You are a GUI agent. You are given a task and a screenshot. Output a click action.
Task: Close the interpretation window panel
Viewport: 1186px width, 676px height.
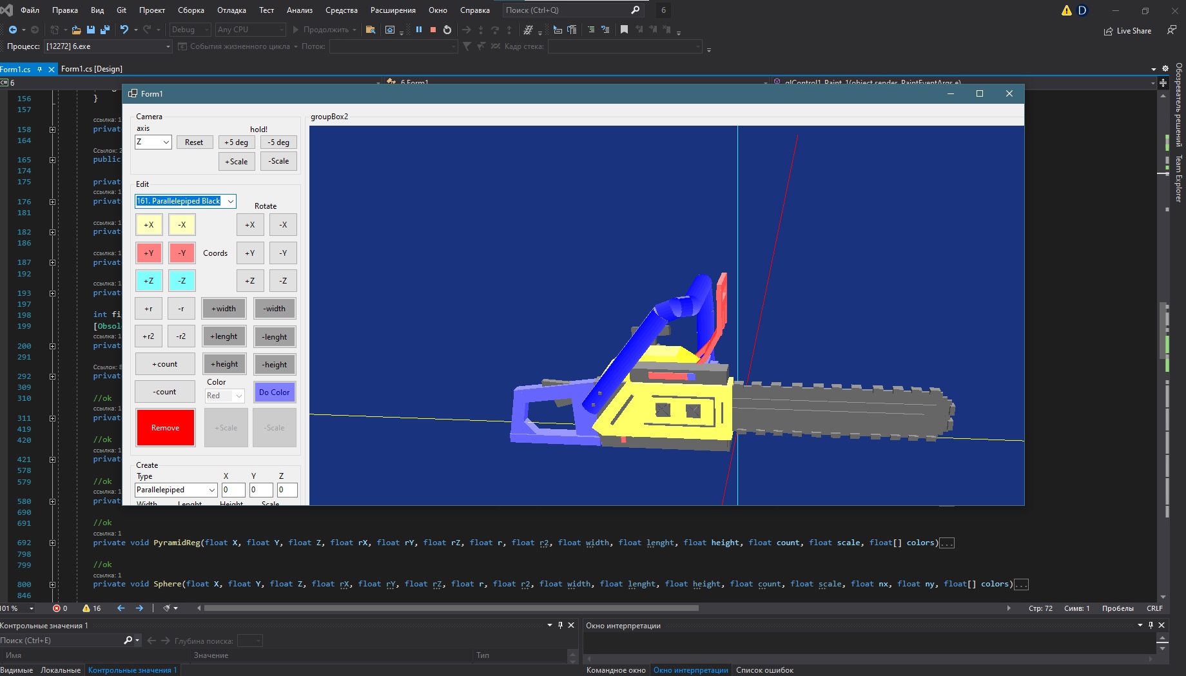pos(1162,625)
